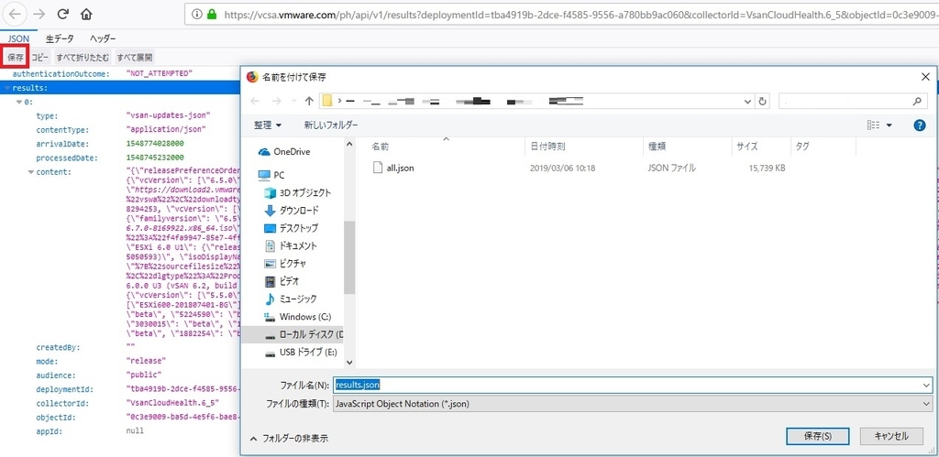This screenshot has width=939, height=457.
Task: Click the browser back arrow button
Action: pyautogui.click(x=17, y=14)
